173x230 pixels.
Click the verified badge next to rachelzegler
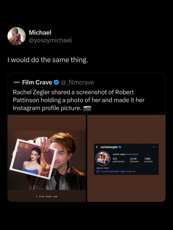coord(120,147)
